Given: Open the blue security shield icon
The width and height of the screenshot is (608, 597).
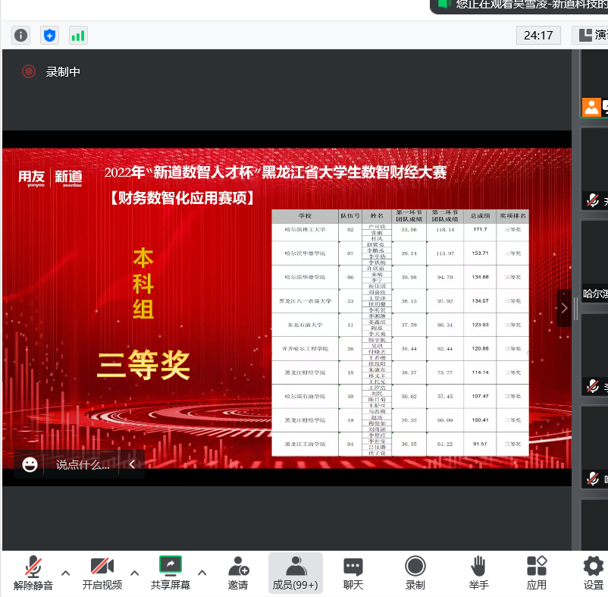Looking at the screenshot, I should [x=49, y=35].
